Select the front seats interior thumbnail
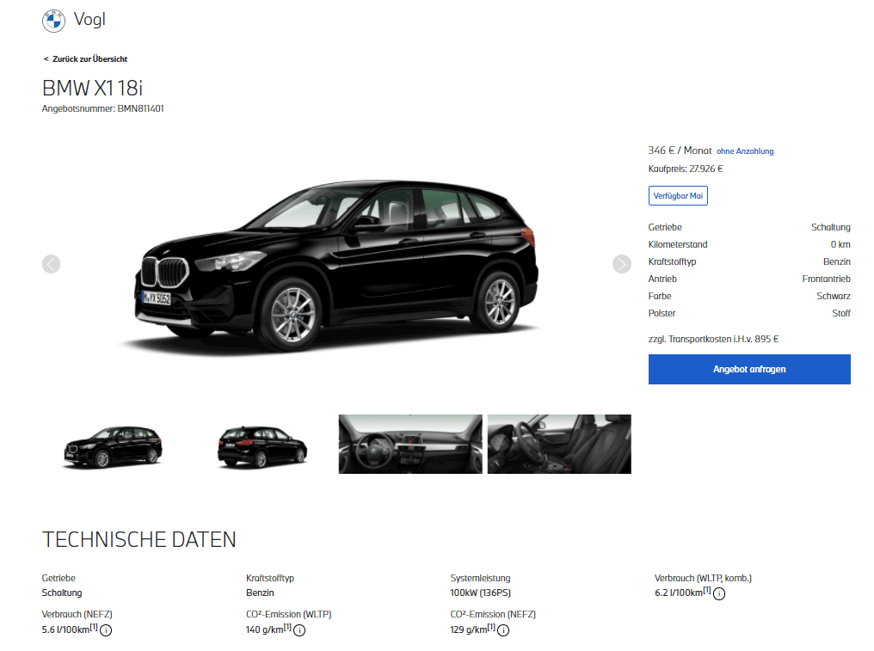The width and height of the screenshot is (874, 651). 559,445
